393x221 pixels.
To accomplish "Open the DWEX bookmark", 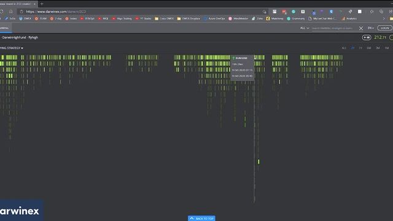I will pyautogui.click(x=25, y=18).
